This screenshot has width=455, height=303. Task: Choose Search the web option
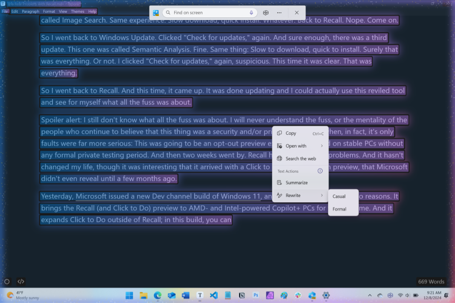click(x=300, y=159)
